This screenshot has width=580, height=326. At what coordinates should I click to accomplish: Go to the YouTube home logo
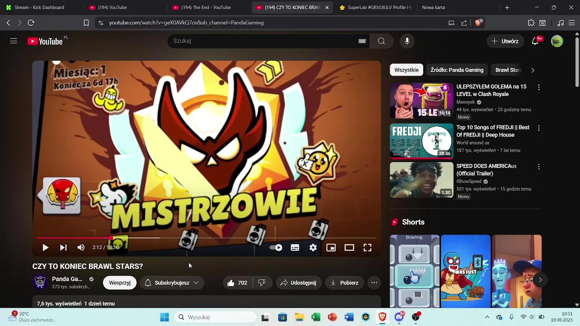pos(45,41)
